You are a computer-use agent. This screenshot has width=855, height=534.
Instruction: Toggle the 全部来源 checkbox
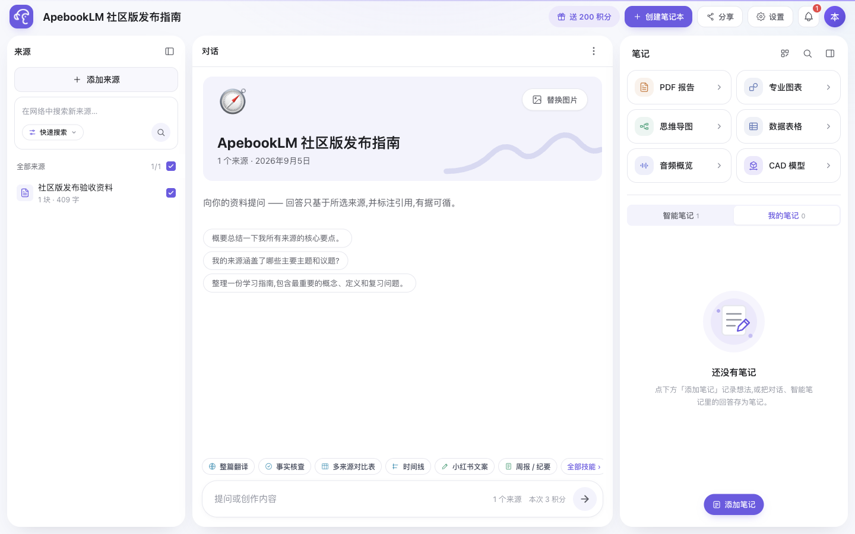(x=171, y=166)
